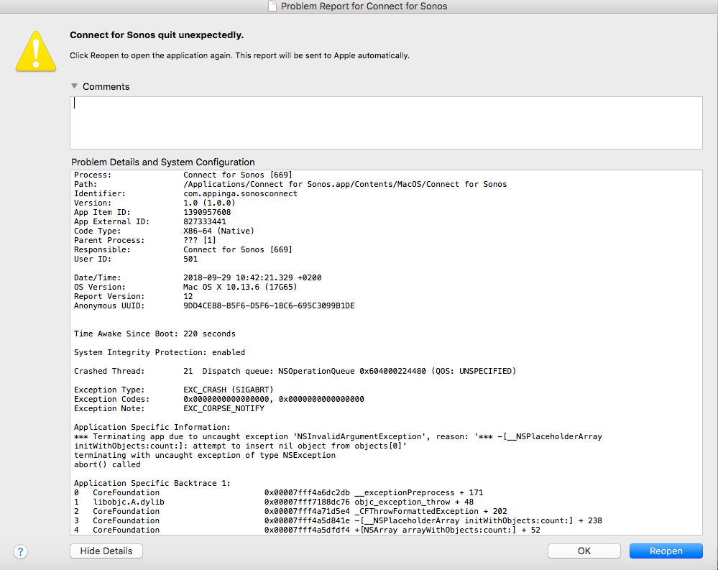Click the 'Comments' label
Screen dimensions: 718x570
[x=106, y=86]
